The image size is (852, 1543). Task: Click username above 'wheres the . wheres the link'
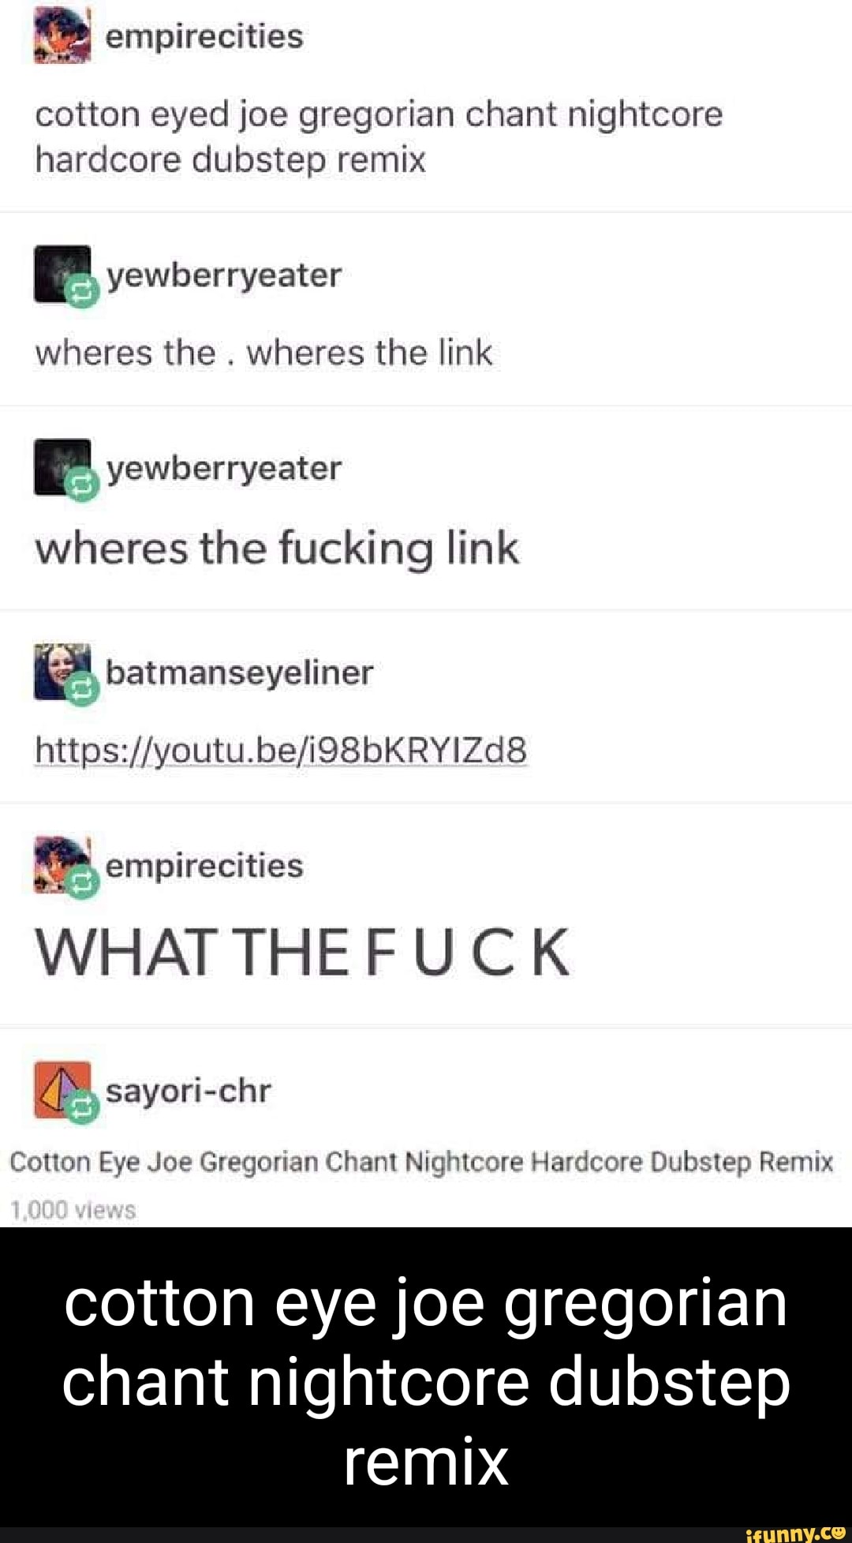[224, 275]
